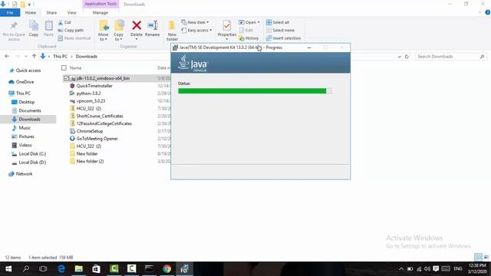Viewport: 491px width, 276px height.
Task: Select This PC in sidebar
Action: tap(19, 94)
